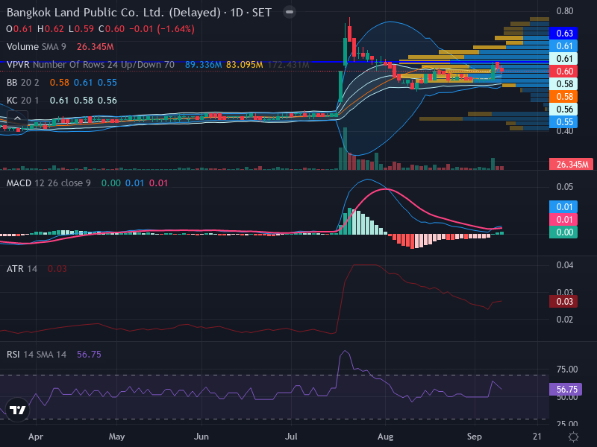
Task: Click the orange 0.58 BB basis tag
Action: pos(563,97)
